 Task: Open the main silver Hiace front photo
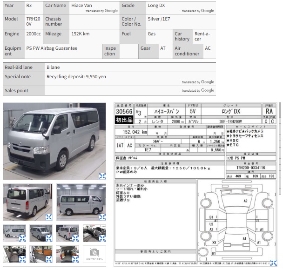[54, 141]
